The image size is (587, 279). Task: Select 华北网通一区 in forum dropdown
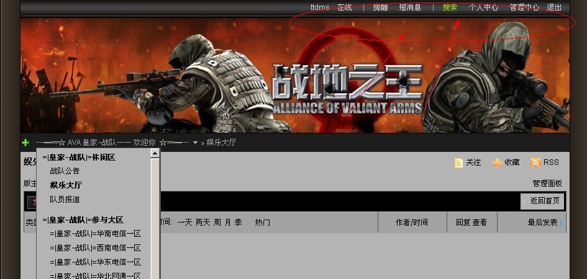96,276
